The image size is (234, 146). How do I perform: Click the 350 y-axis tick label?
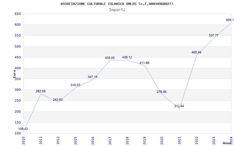(x=18, y=79)
